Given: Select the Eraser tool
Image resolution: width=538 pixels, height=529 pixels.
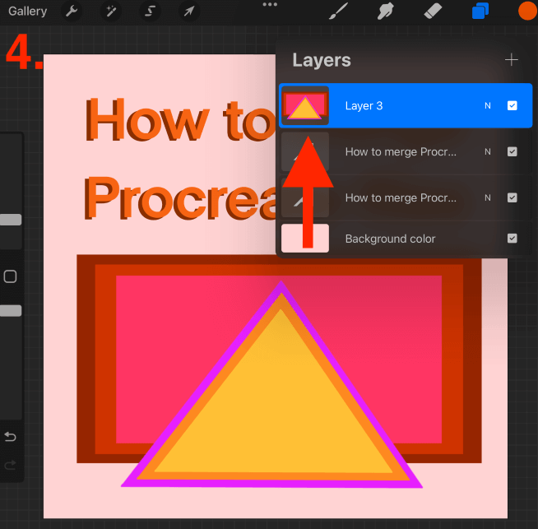Looking at the screenshot, I should [433, 11].
